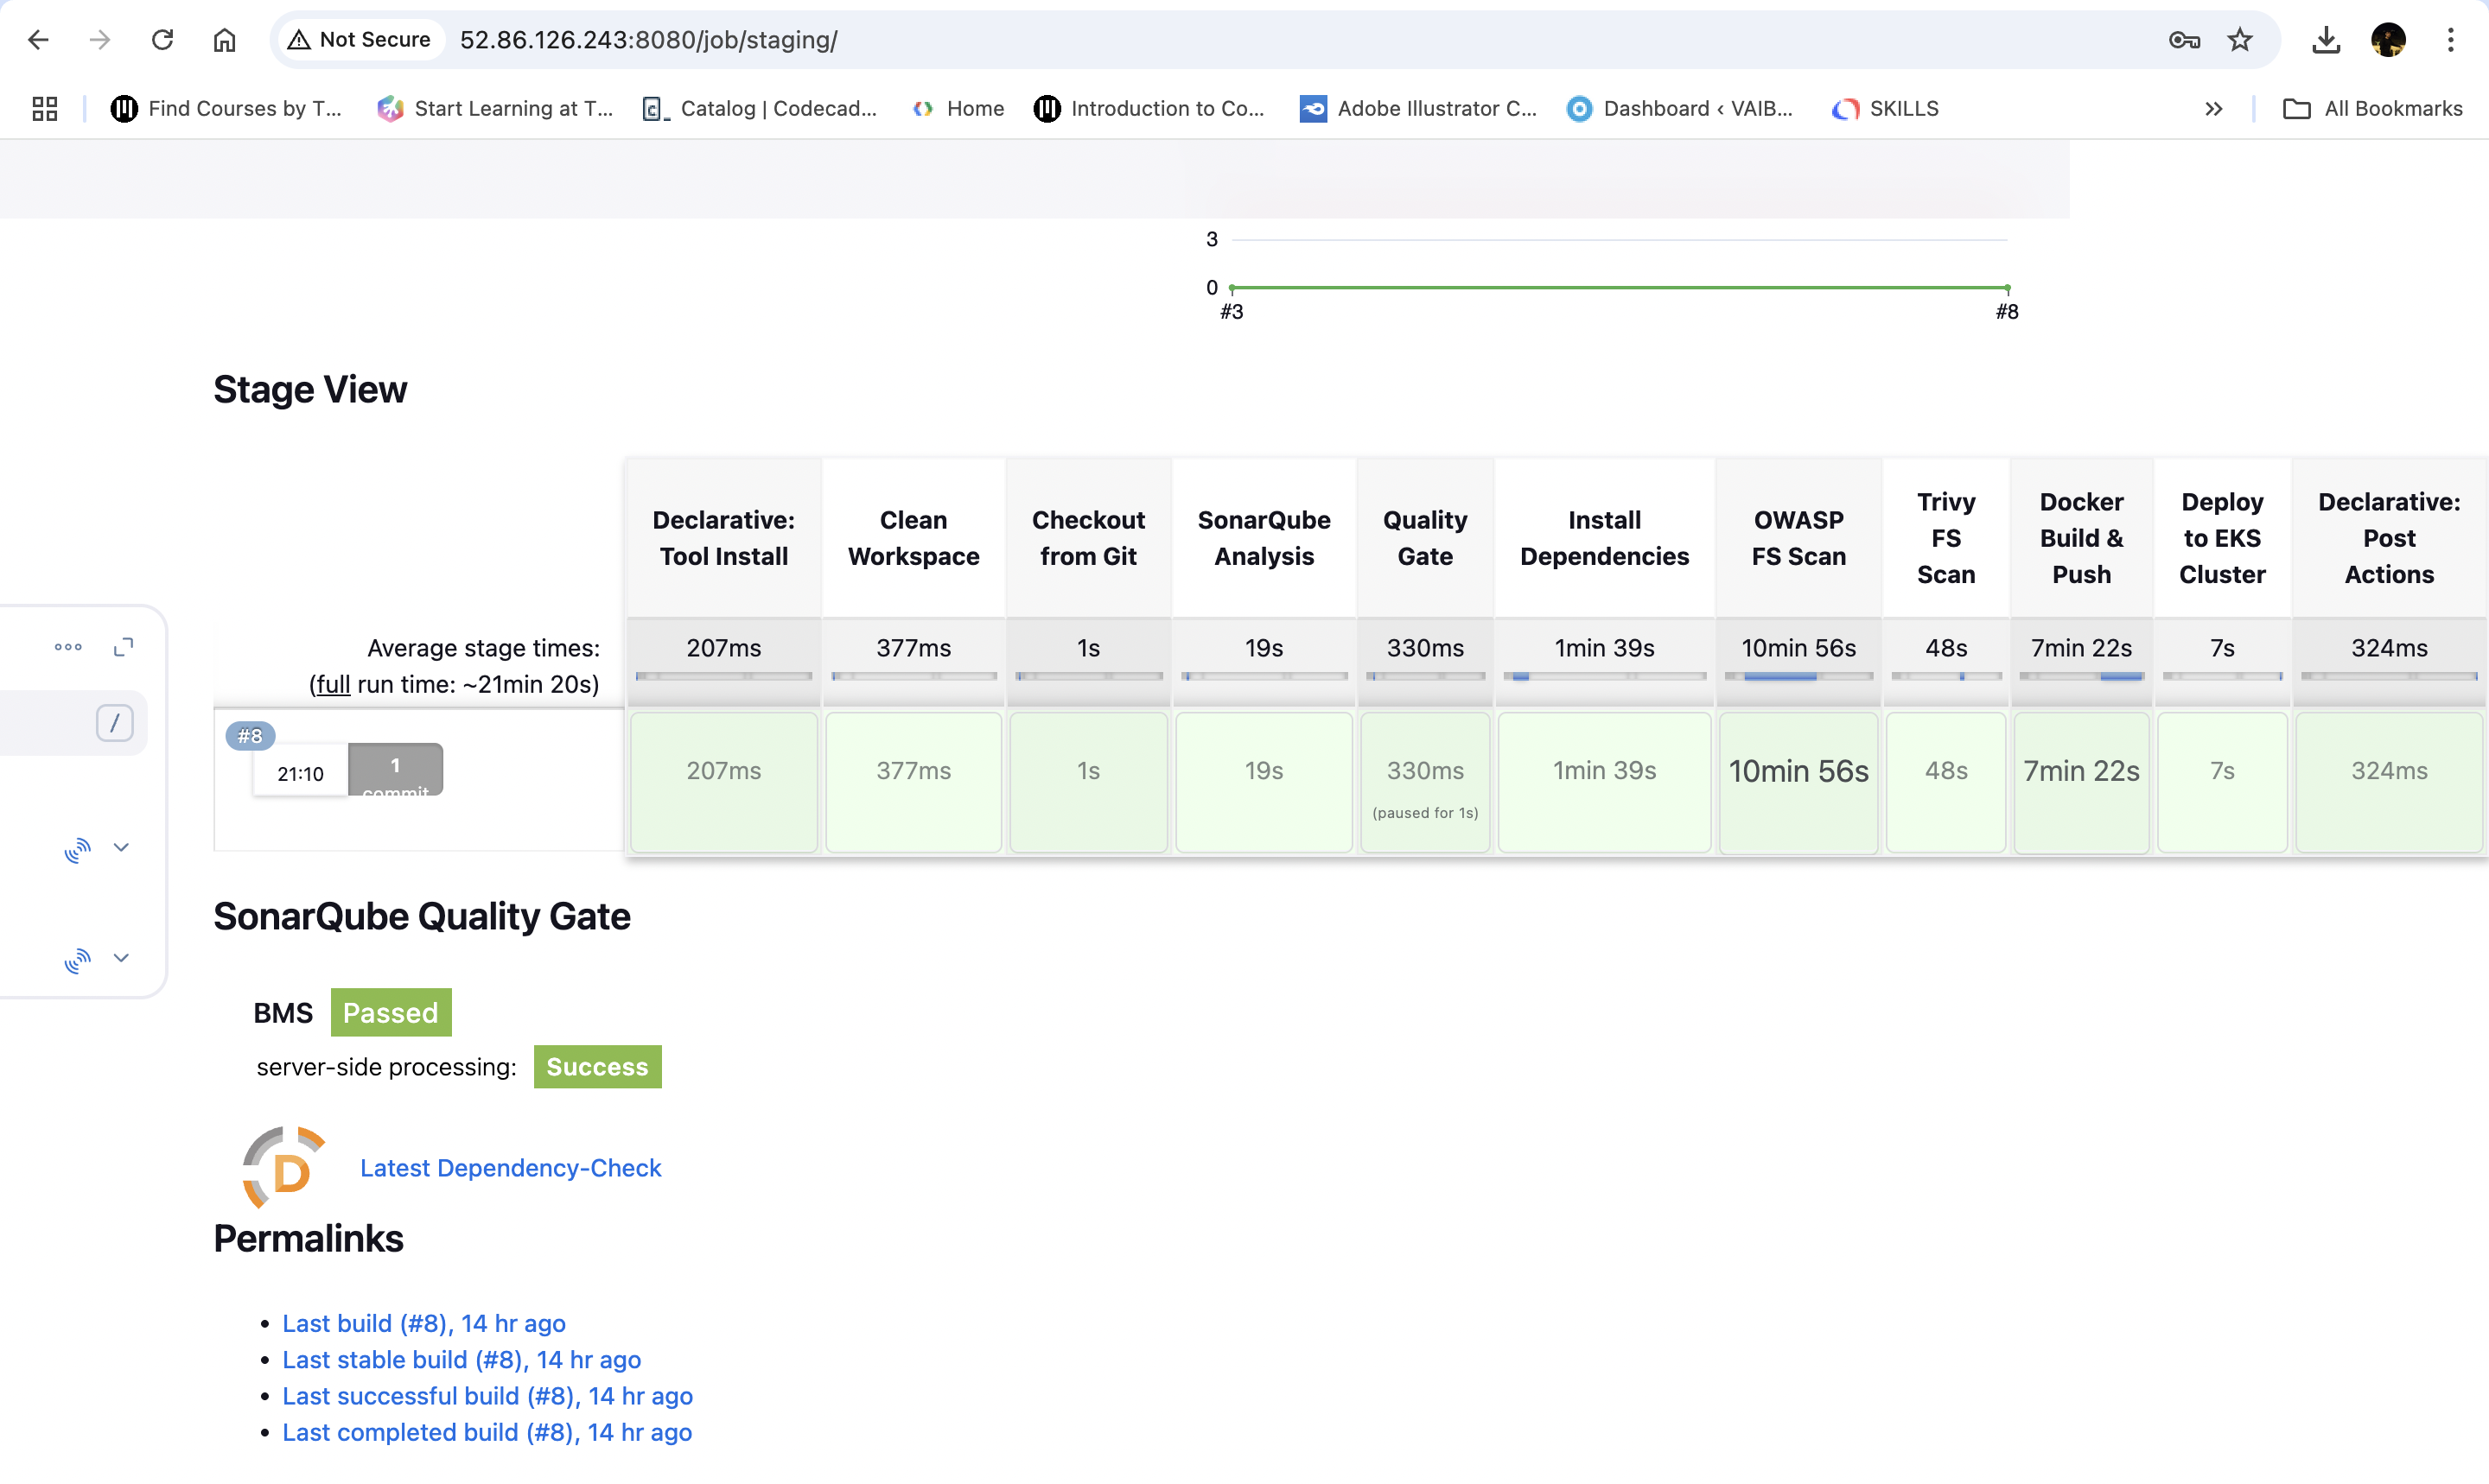Open Quality Gate 330ms paused cell
2489x1484 pixels.
point(1424,782)
